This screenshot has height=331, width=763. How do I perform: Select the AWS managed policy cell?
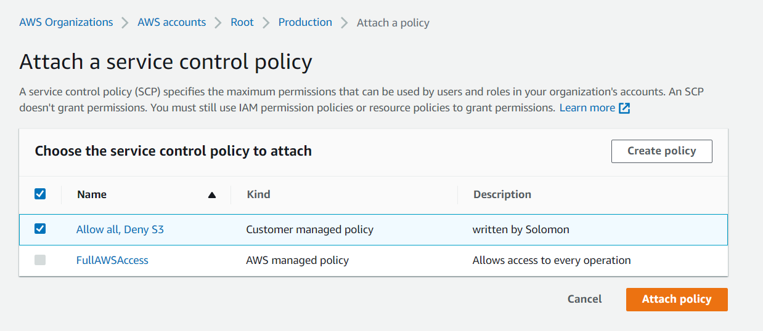[297, 260]
